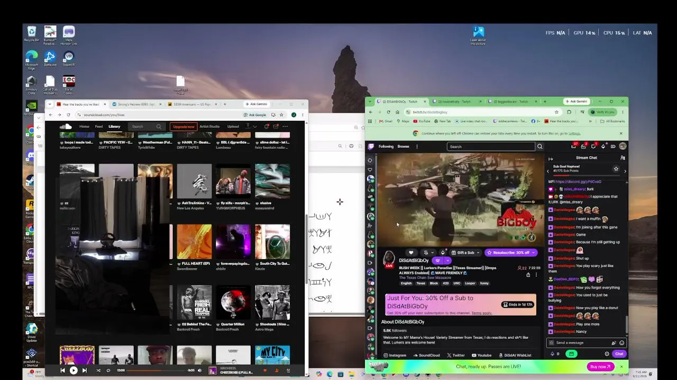This screenshot has height=380, width=677.
Task: Open the chat community users icon
Action: point(623,158)
